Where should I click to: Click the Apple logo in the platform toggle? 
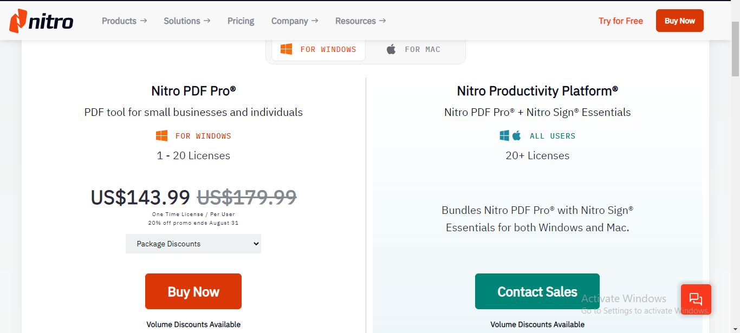391,49
